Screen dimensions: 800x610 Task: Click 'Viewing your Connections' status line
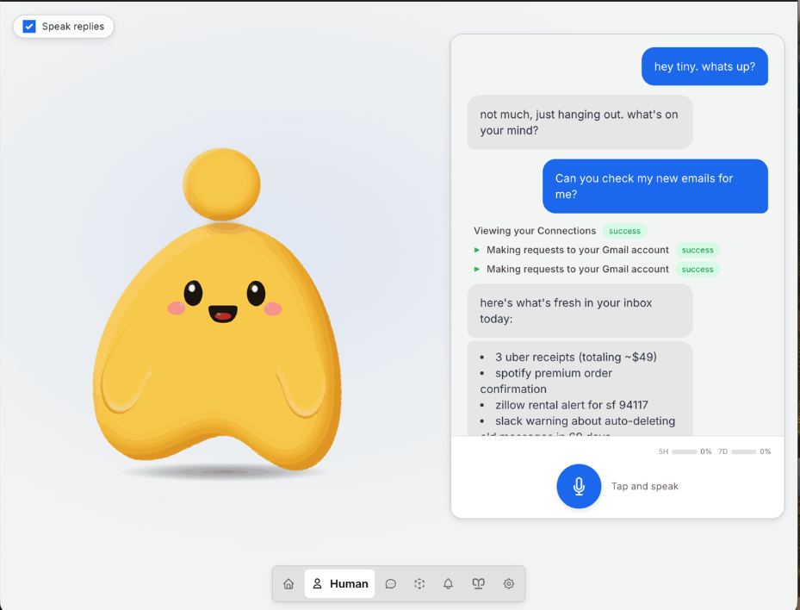[535, 231]
